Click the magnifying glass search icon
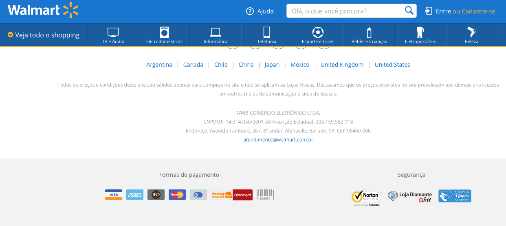506x226 pixels. click(409, 11)
